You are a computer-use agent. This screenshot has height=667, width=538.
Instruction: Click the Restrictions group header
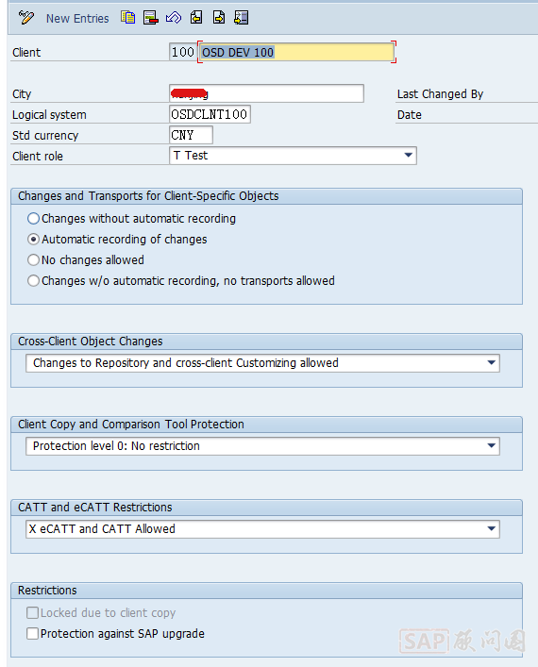[x=266, y=591]
